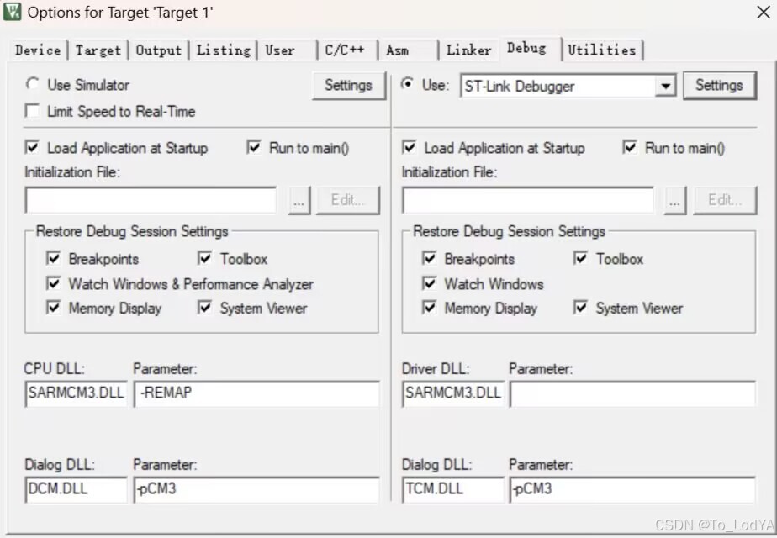This screenshot has height=538, width=777.
Task: Switch to the Linker tab
Action: pos(468,50)
